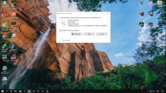Click Continue to grant administrator permission
Image resolution: width=166 pixels, height=93 pixels.
[77, 34]
